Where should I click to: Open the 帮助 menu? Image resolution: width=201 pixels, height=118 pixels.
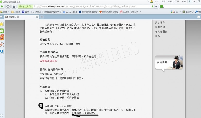pos(183,1)
